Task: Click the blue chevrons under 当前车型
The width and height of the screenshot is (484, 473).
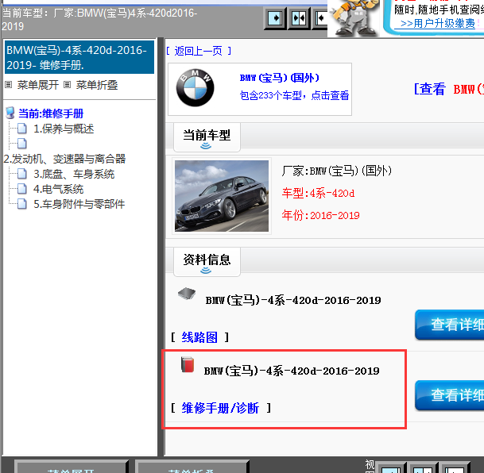Action: click(x=206, y=146)
